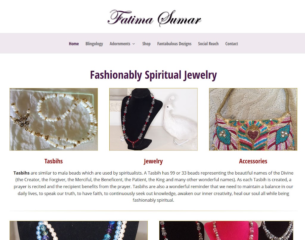Navigate to Social Reach

[208, 44]
